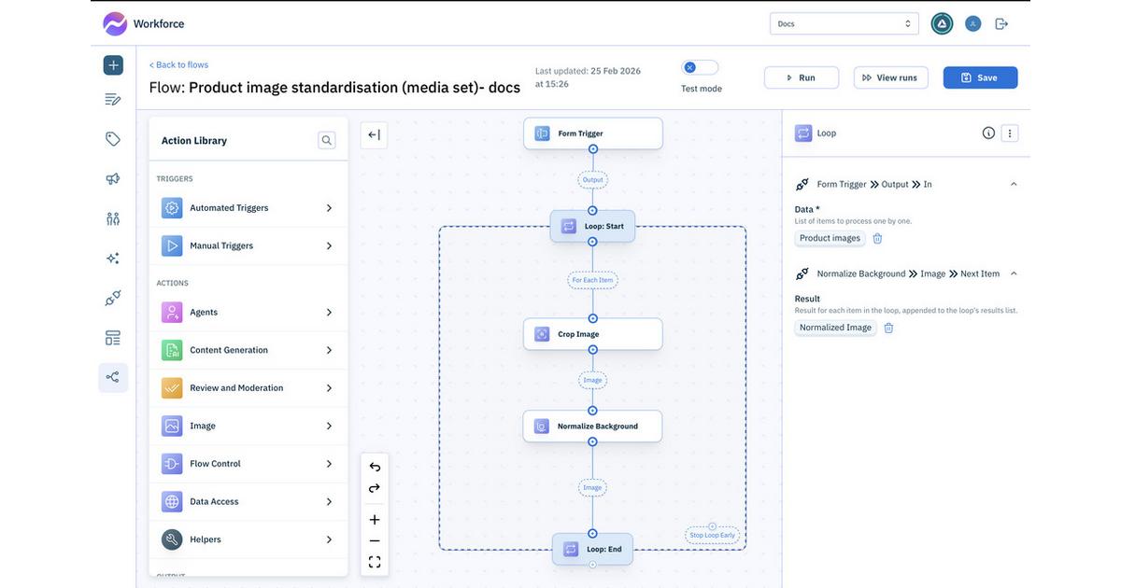Open the sliders settings sidebar icon
1121x588 pixels.
[113, 218]
